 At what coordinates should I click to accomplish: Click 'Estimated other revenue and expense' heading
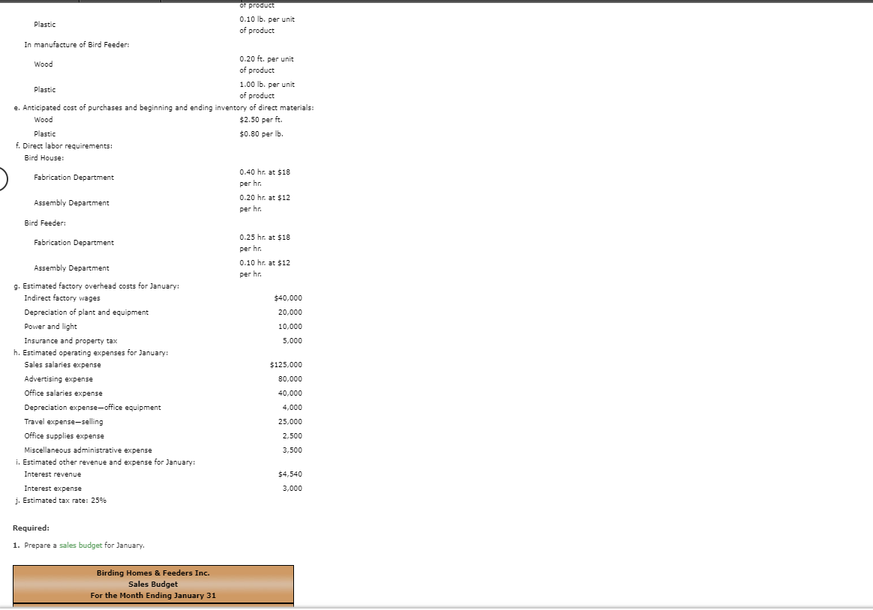click(106, 462)
